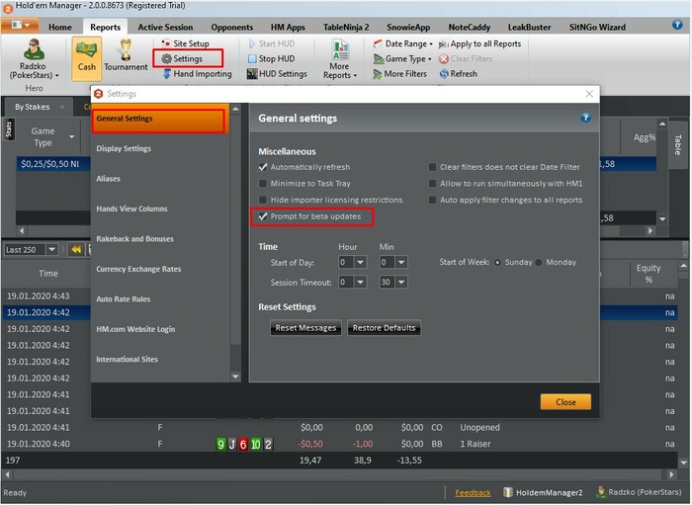The height and width of the screenshot is (505, 692).
Task: Expand the Date Range dropdown
Action: 431,44
